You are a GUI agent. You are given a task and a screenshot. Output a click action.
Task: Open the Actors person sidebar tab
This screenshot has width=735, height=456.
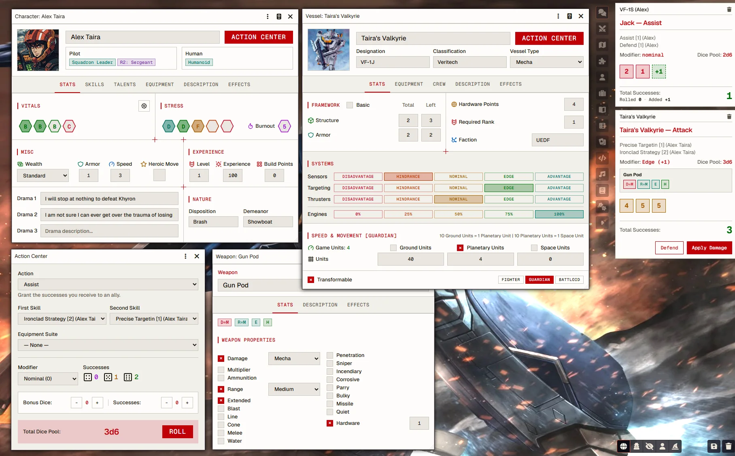[602, 77]
